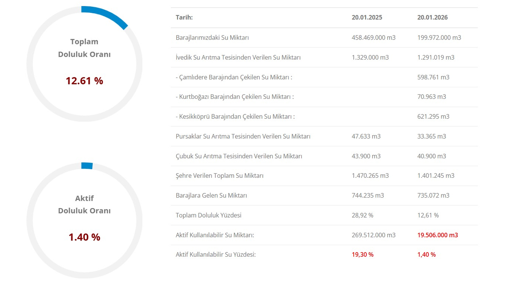Select the Pursaklar Su Arıtma row label
Screen dimensions: 510x287
click(243, 136)
